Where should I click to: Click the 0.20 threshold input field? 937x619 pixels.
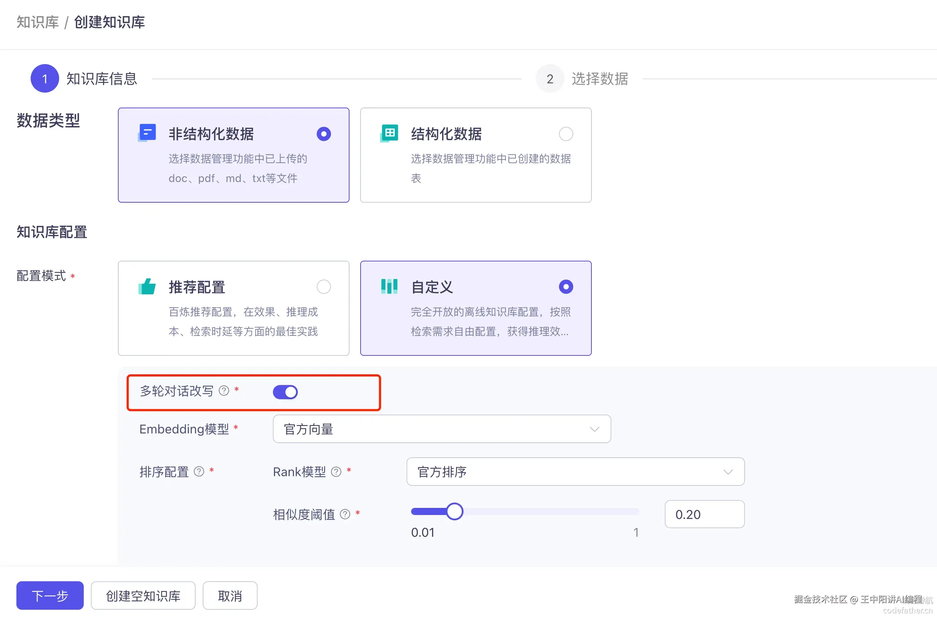pos(704,514)
